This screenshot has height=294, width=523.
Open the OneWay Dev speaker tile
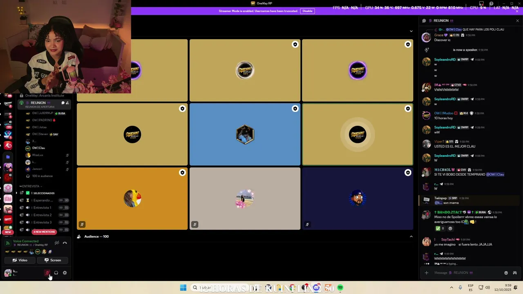coord(245,70)
